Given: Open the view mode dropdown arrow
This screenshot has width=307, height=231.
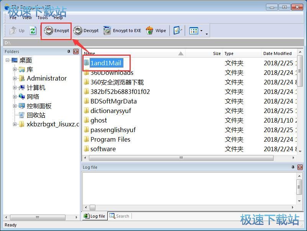Looking at the screenshot, I should (x=202, y=31).
